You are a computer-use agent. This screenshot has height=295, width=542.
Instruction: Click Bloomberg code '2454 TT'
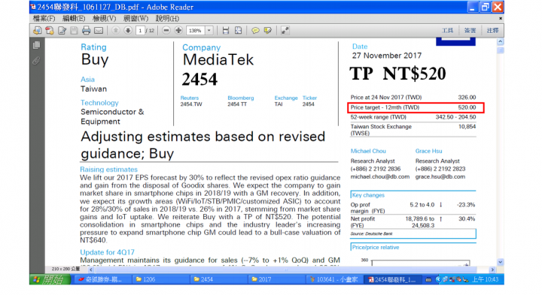point(237,104)
